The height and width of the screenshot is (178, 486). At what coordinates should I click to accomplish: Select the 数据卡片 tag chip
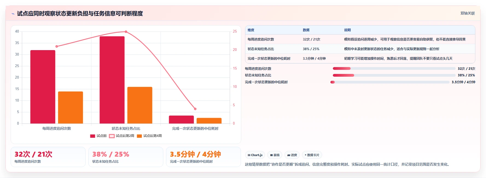pos(312,155)
